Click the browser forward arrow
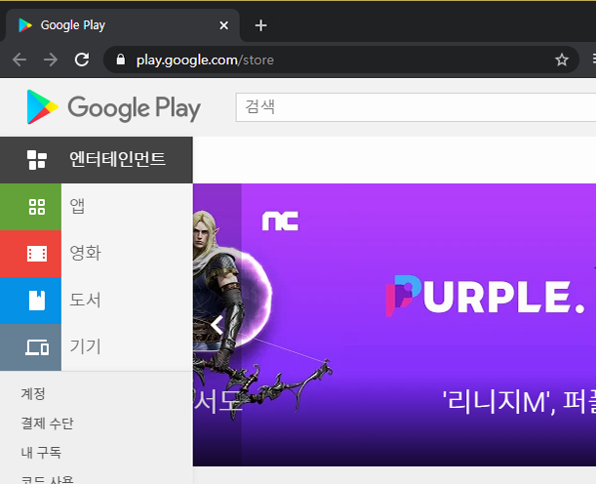The height and width of the screenshot is (484, 596). [x=51, y=60]
